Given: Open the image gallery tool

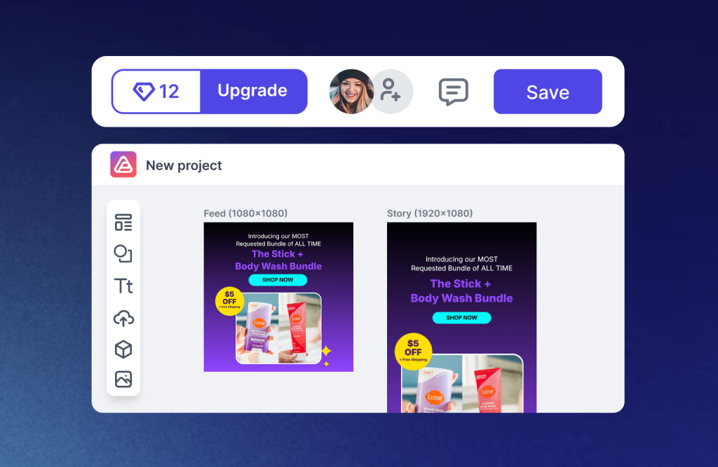Looking at the screenshot, I should click(x=123, y=379).
